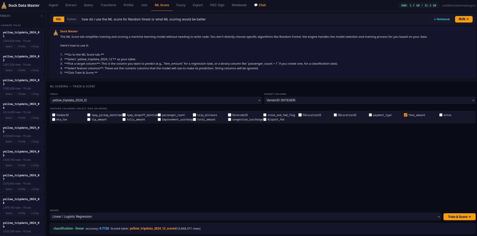Open the yellow_tripdata_2024_12_scored table link
Screen dimensions: 477x236
(x=153, y=229)
